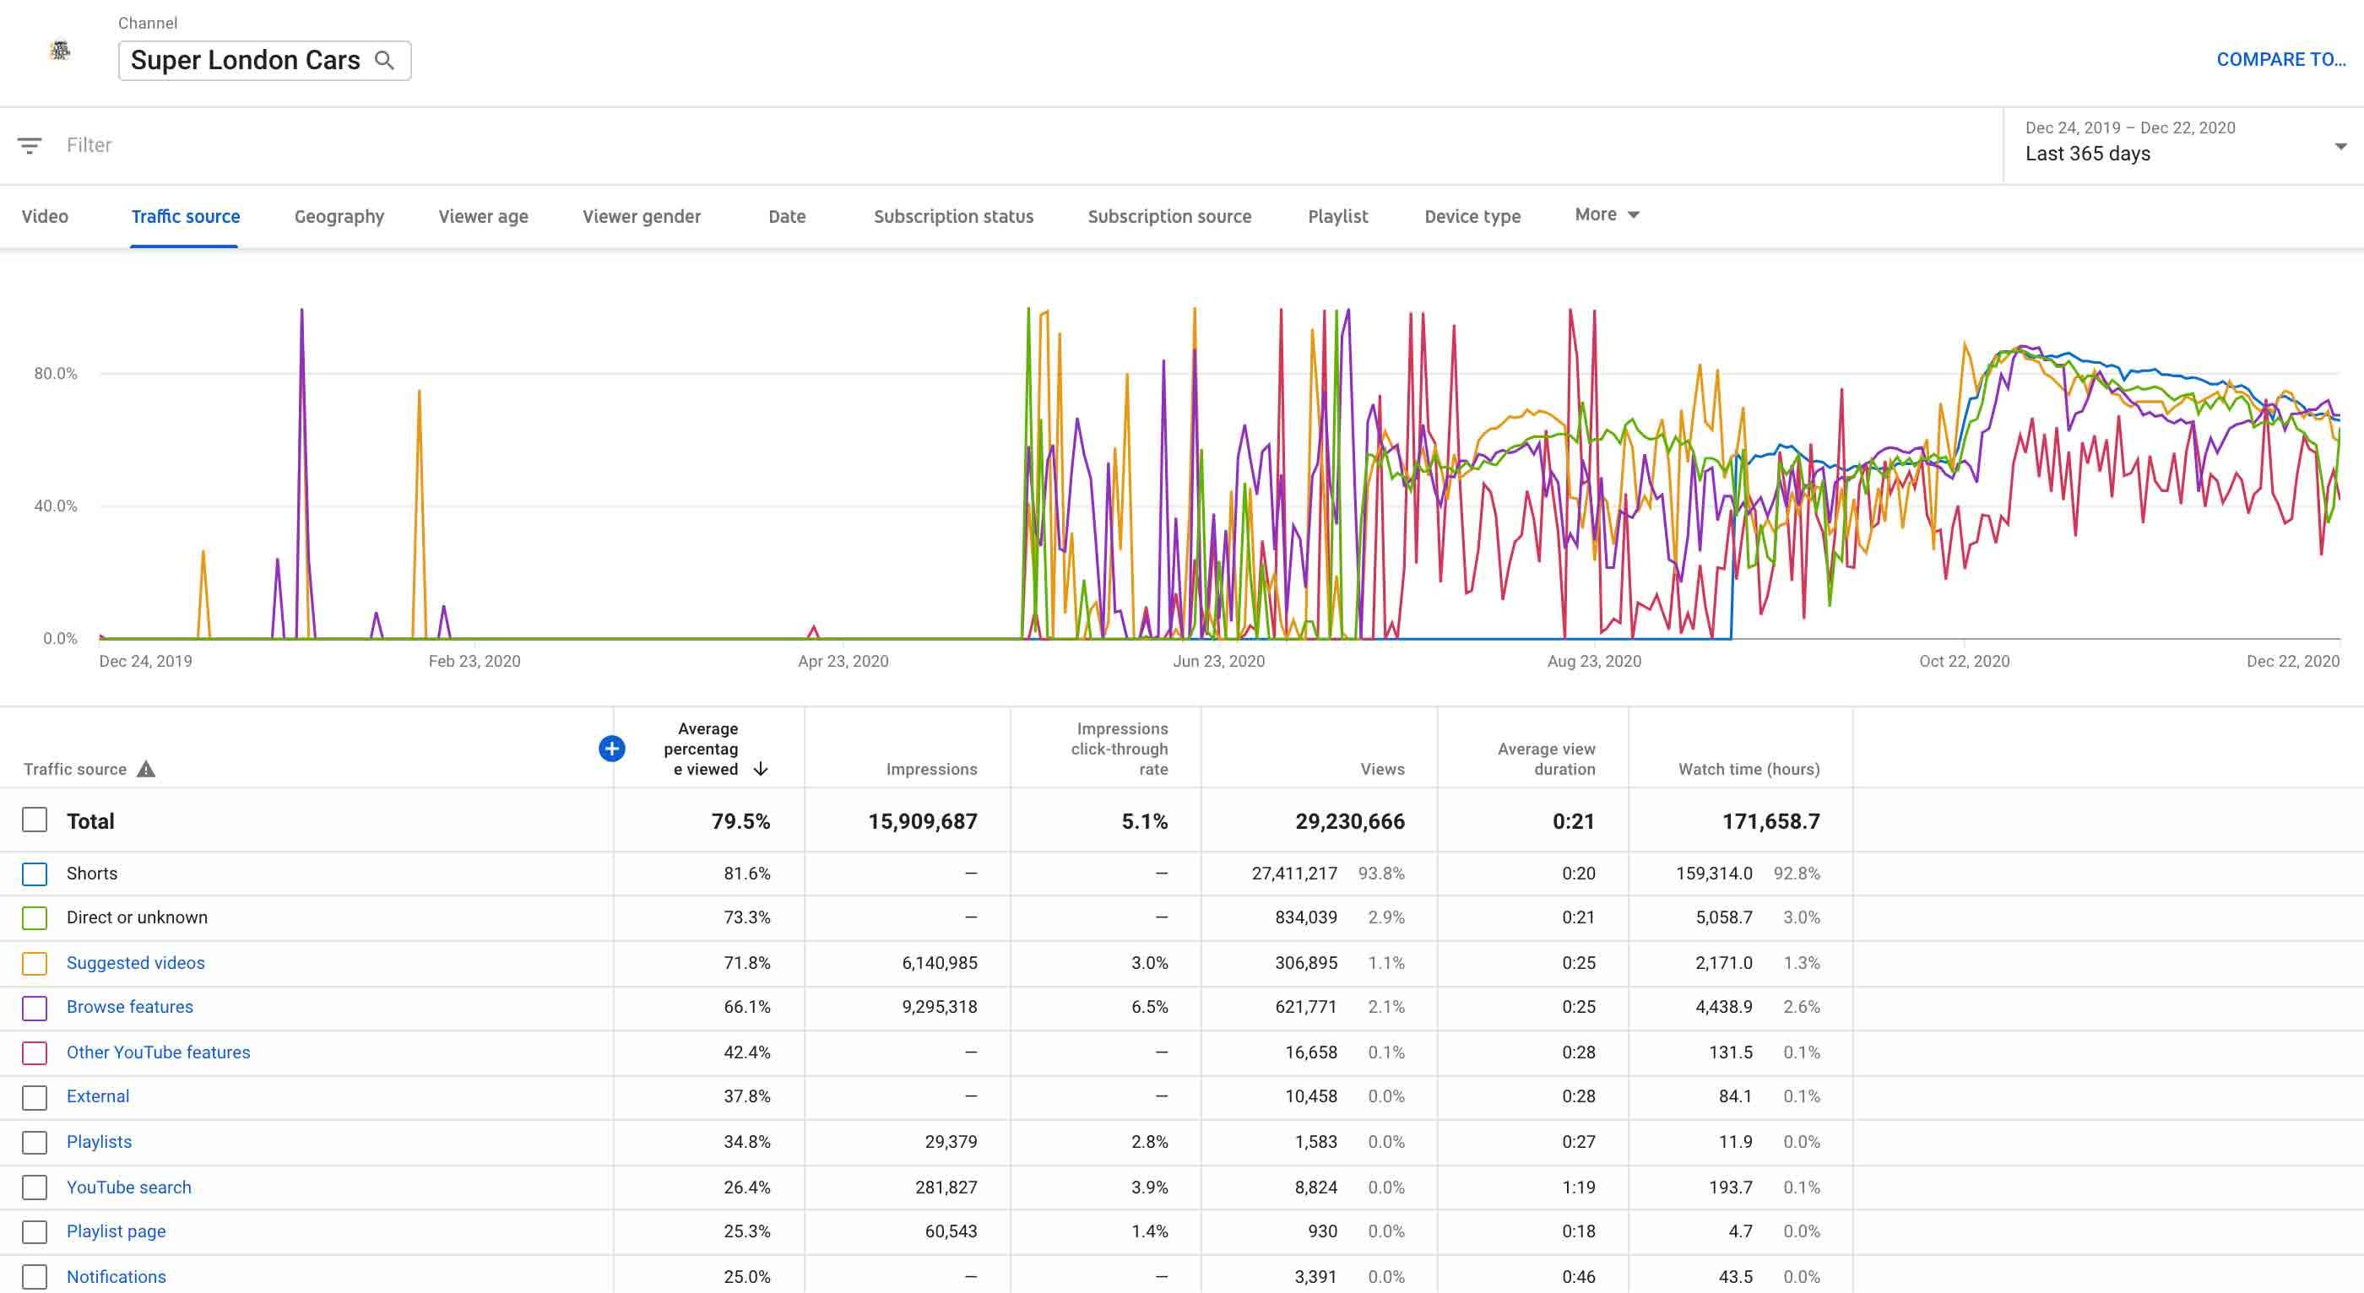Screen dimensions: 2364x1293
Task: Sort by Views column header
Action: [x=1382, y=769]
